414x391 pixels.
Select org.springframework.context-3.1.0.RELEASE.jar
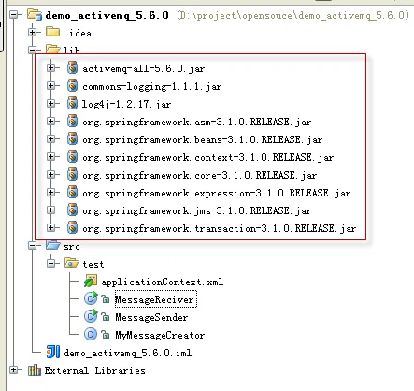tap(207, 157)
